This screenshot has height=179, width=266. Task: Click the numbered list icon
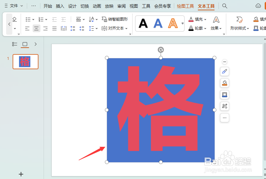(x=41, y=19)
